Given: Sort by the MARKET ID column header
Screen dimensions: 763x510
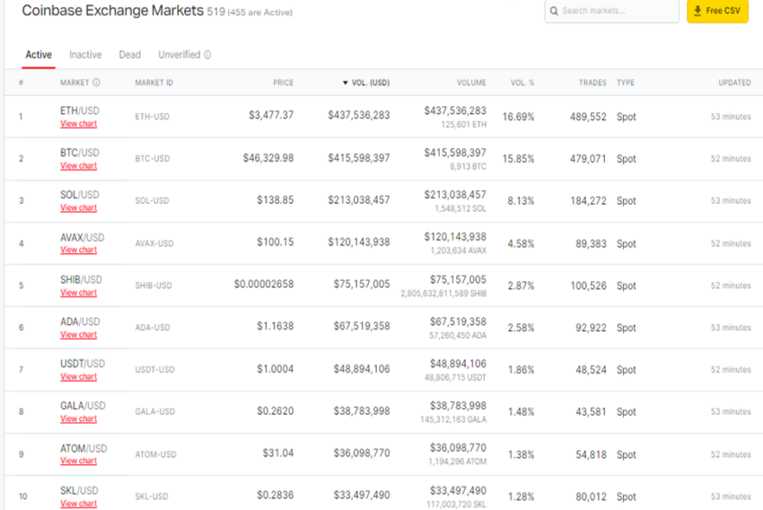Looking at the screenshot, I should [x=153, y=83].
